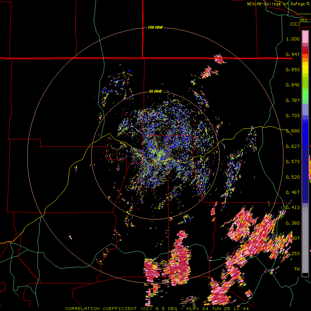Image resolution: width=311 pixels, height=311 pixels.
Task: Click the pink top segment of color scale
Action: (x=305, y=37)
